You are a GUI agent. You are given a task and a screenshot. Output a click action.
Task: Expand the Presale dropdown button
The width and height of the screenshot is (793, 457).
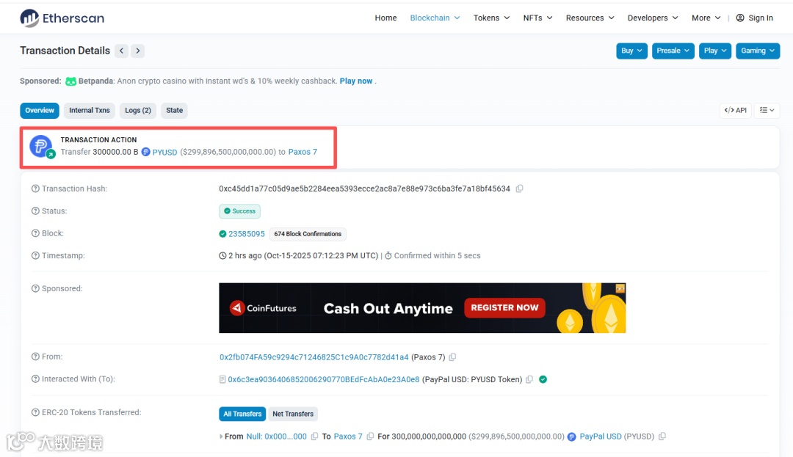point(673,51)
